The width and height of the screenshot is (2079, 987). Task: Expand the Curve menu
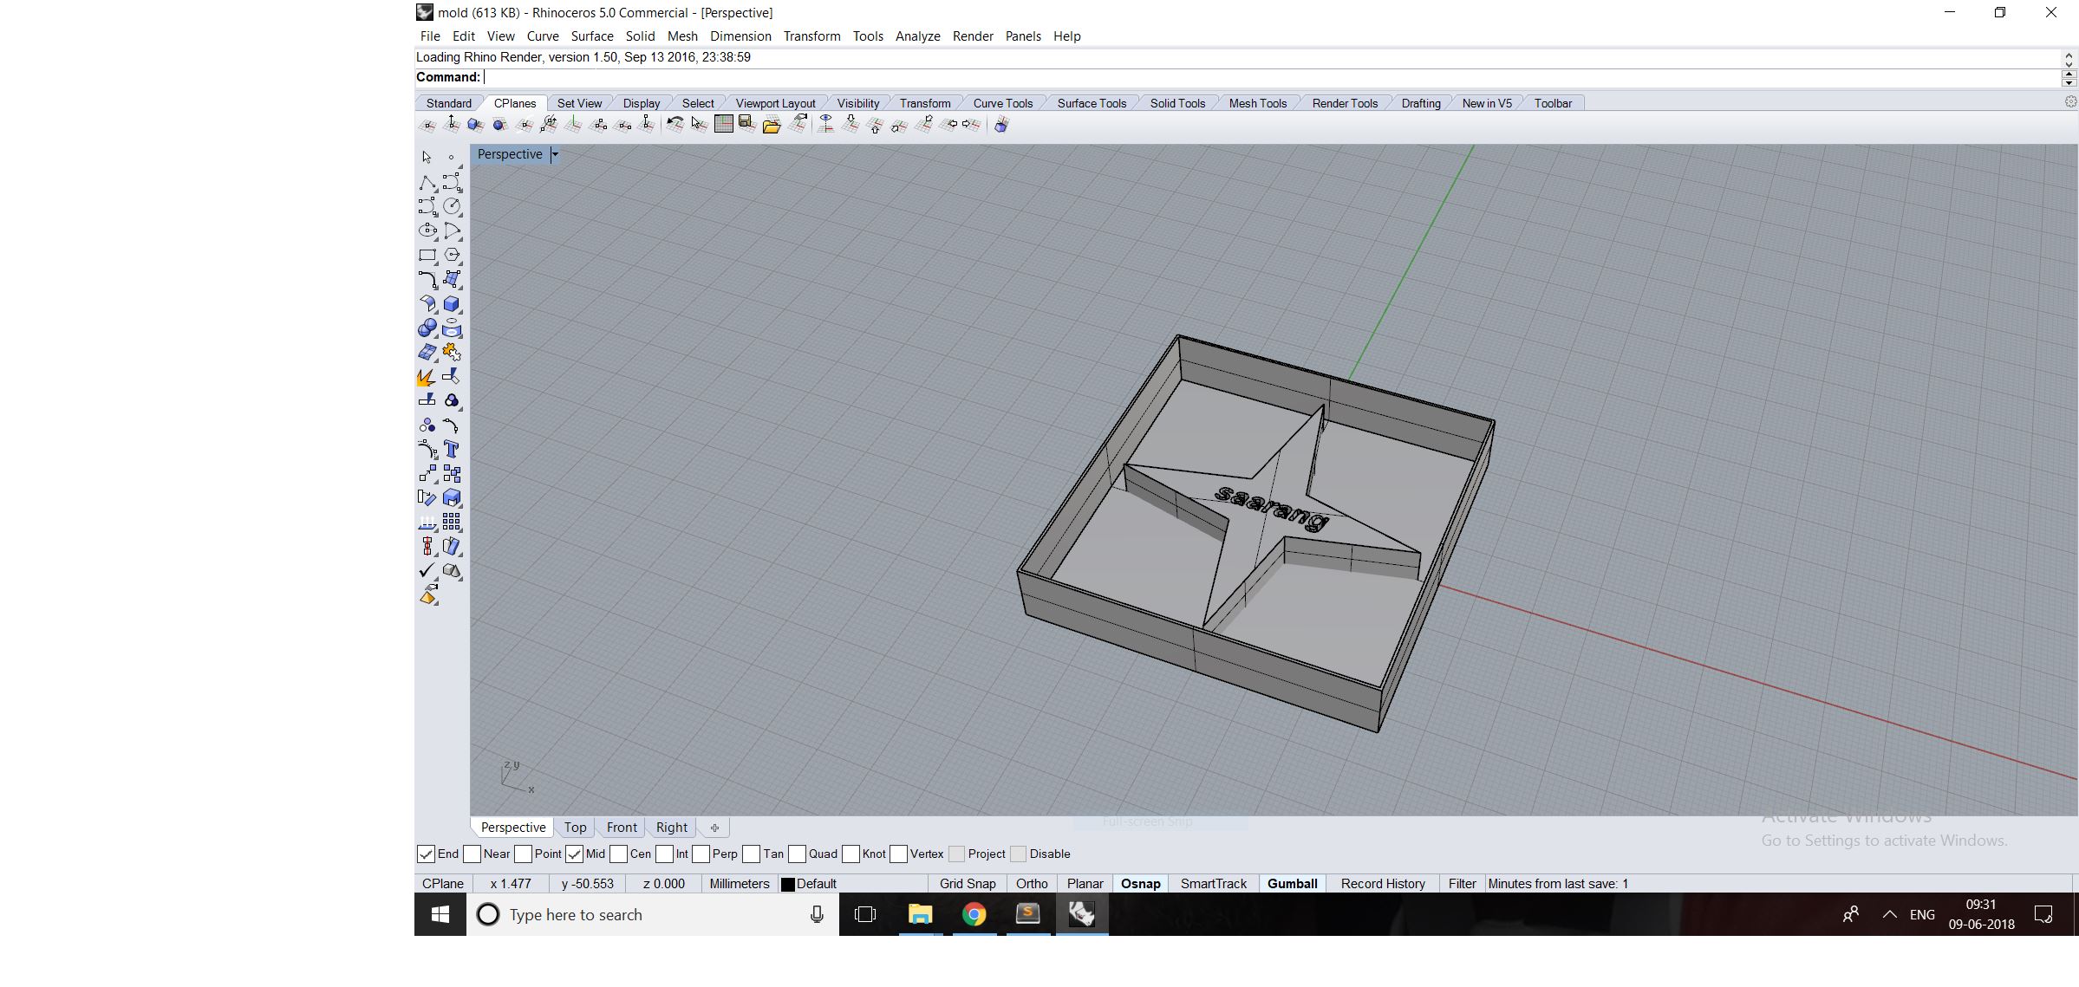click(543, 36)
